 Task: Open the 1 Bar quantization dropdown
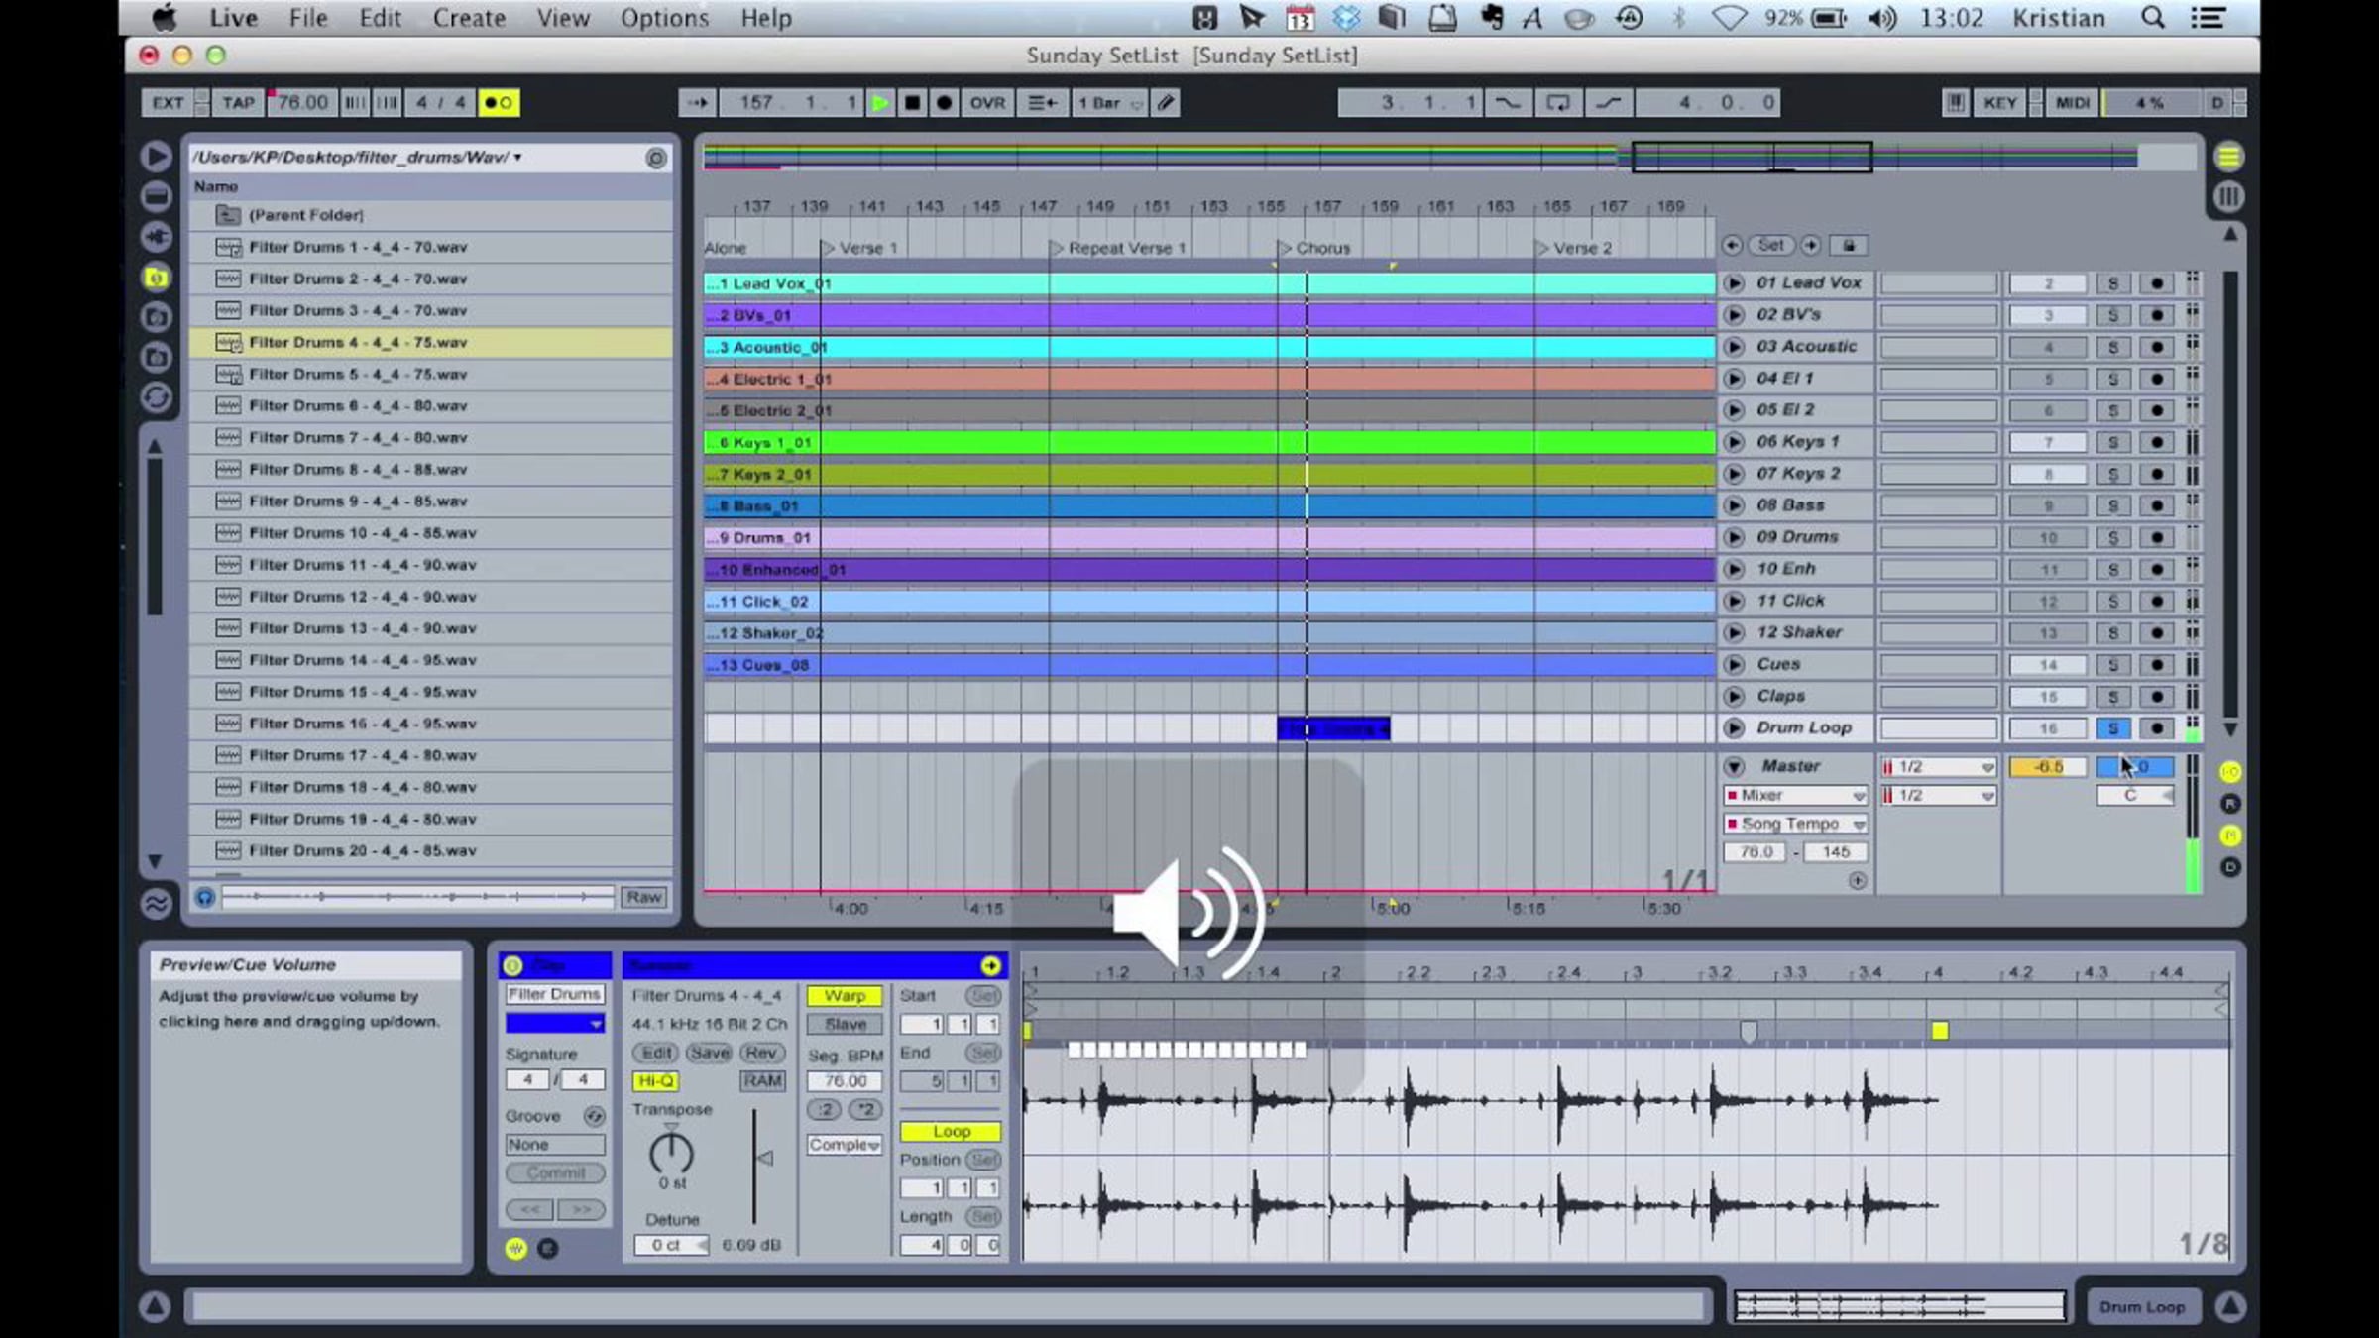coord(1108,103)
